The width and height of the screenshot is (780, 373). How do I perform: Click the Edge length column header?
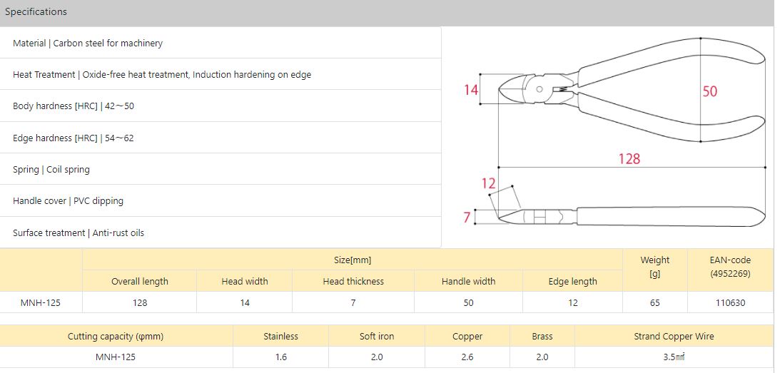(x=572, y=281)
